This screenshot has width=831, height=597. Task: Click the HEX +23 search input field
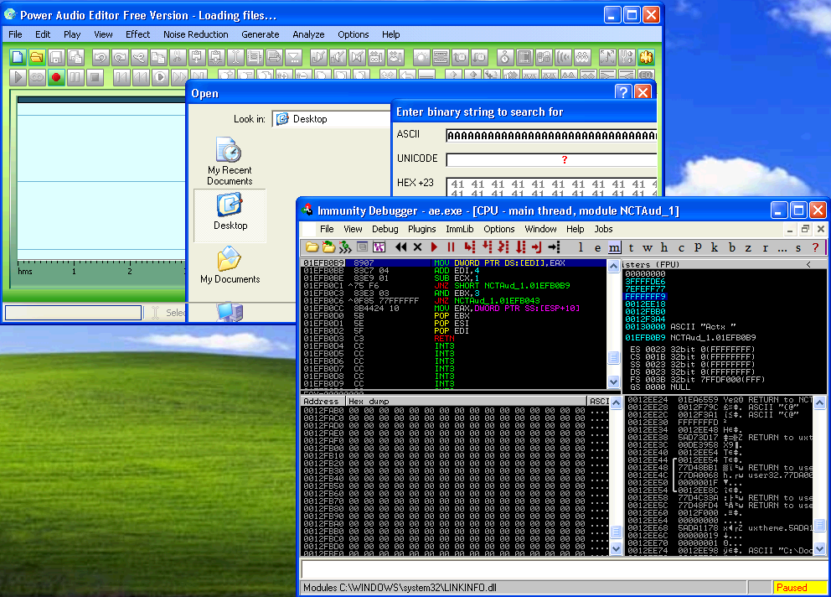click(551, 187)
